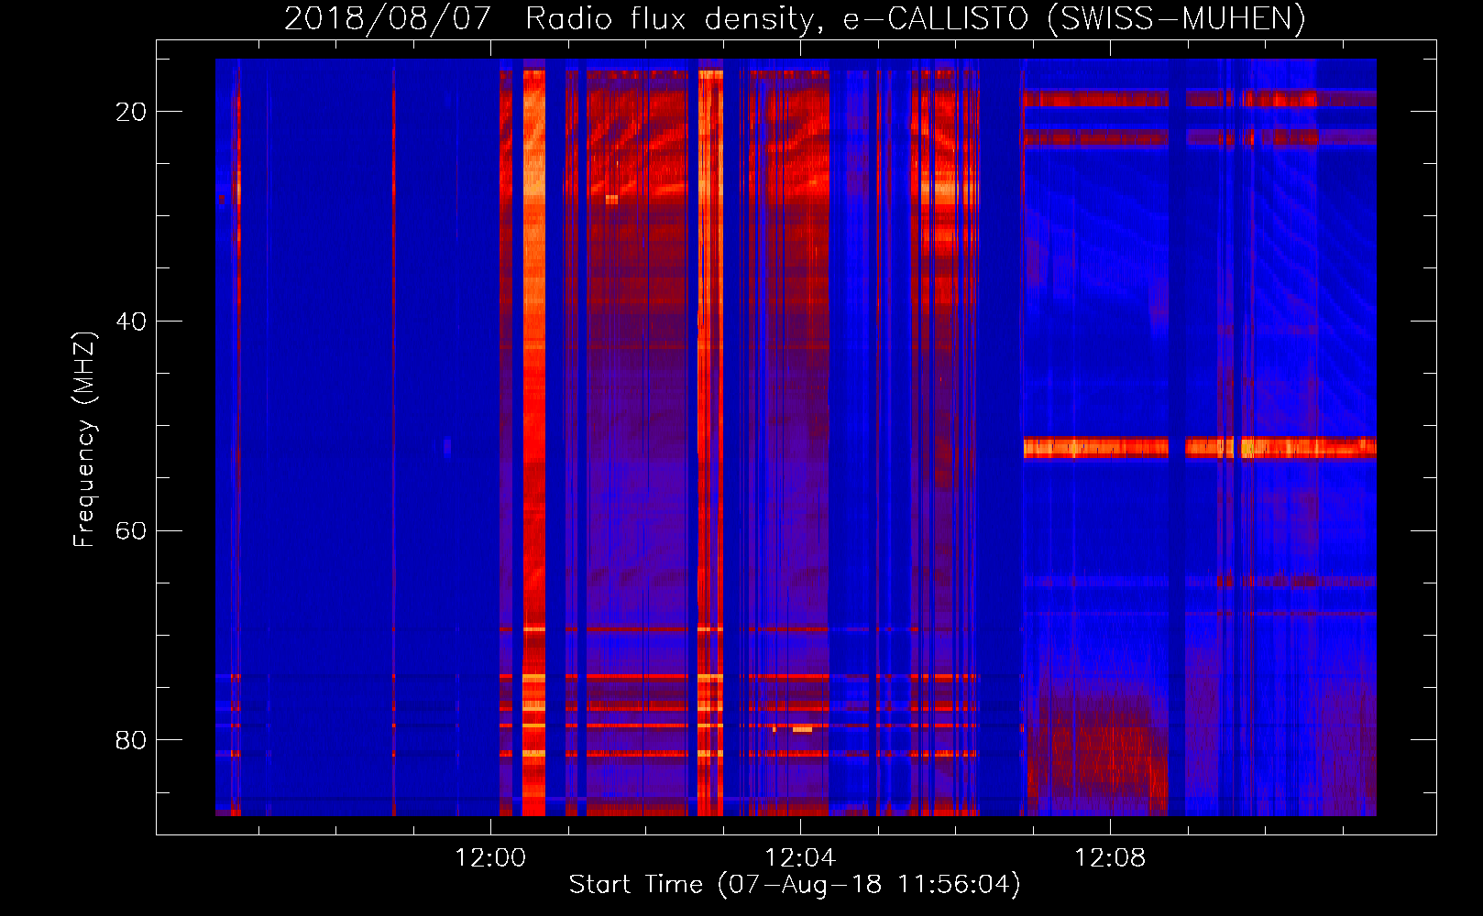Click the '40' frequency tick label
Viewport: 1483px width, 916px height.
pos(130,322)
